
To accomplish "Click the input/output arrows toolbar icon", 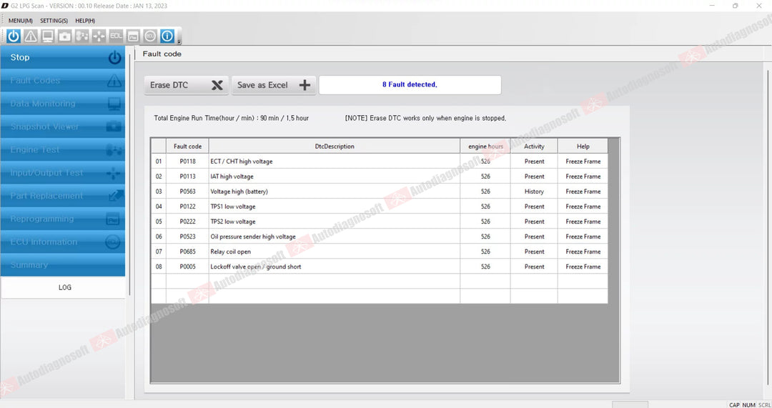I will coord(99,36).
